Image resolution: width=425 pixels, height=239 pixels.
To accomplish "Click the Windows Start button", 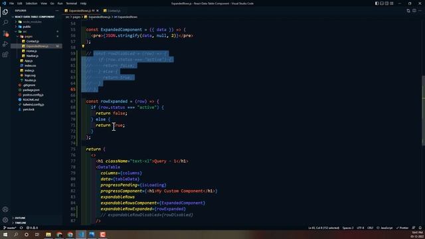I will [x=5, y=234].
